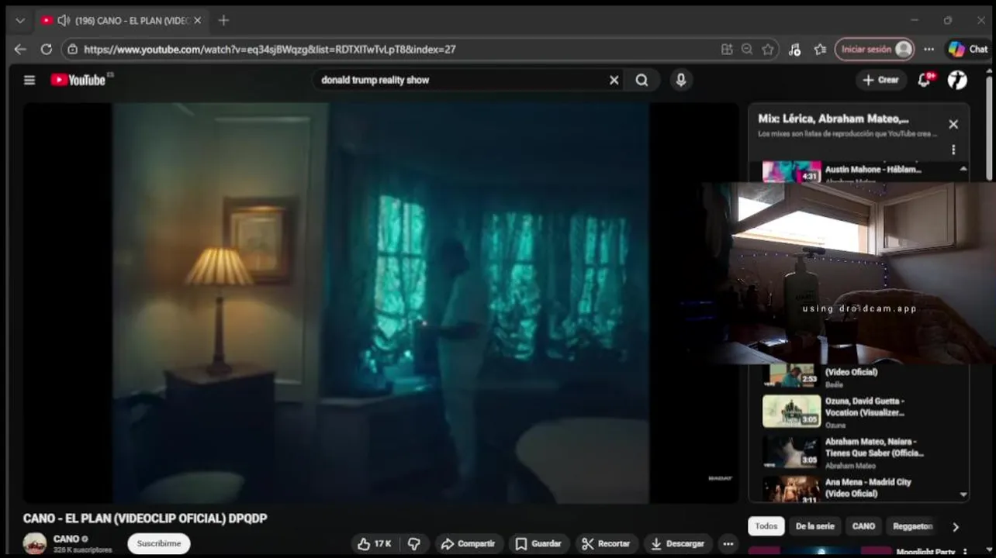Open the Mix playlist three-dot menu

pyautogui.click(x=953, y=150)
